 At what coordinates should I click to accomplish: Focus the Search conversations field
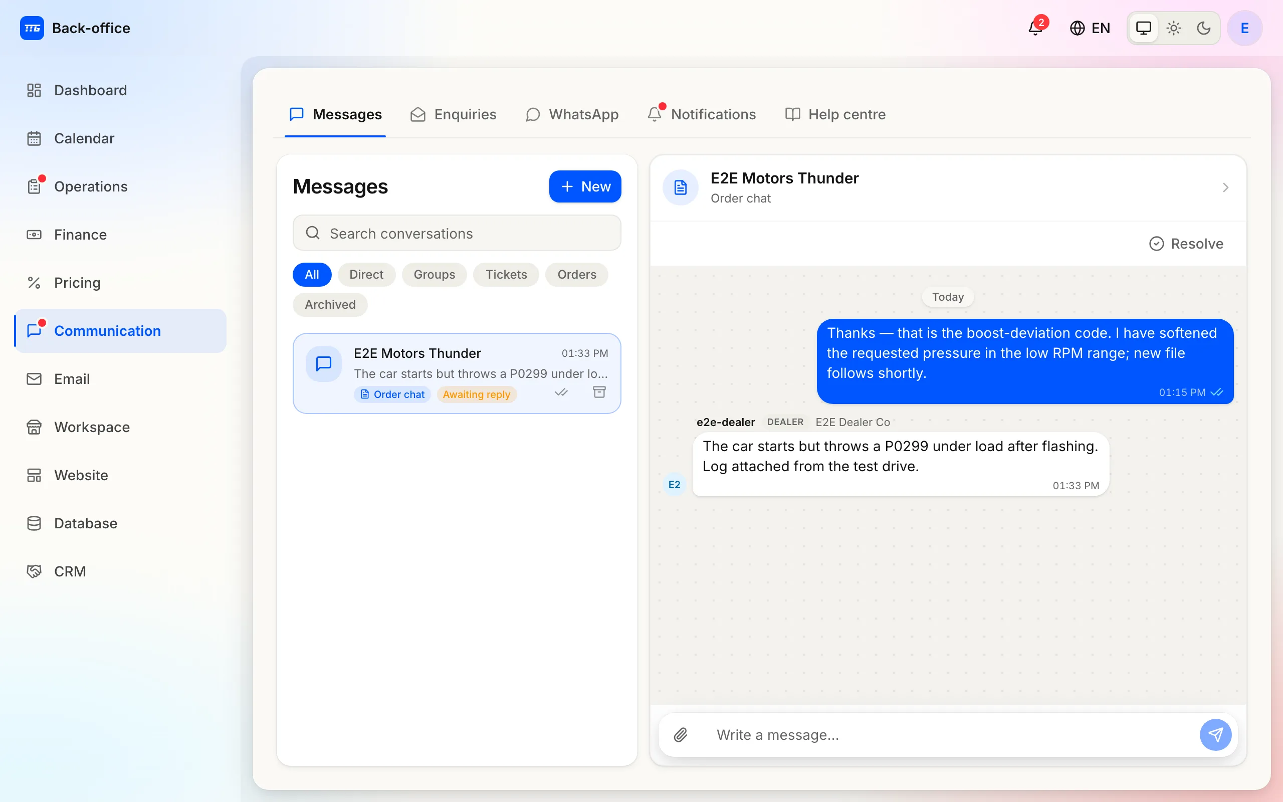(x=457, y=234)
